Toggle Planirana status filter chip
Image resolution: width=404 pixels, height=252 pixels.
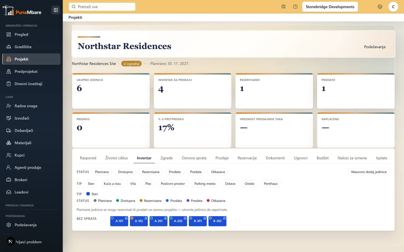tap(102, 172)
